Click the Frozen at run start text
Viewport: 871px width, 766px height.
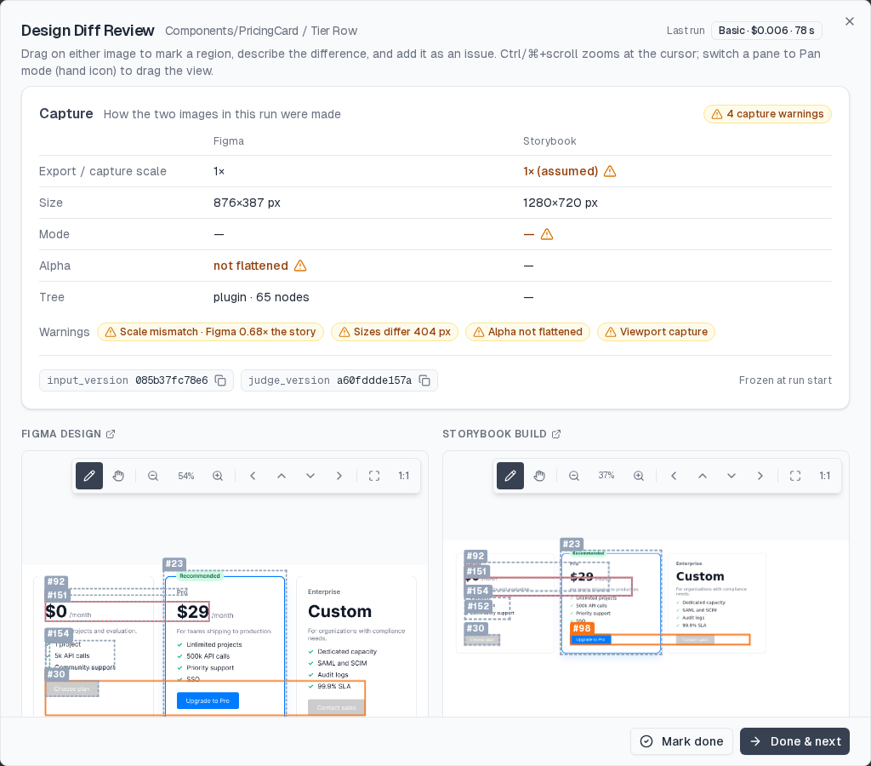pos(785,380)
